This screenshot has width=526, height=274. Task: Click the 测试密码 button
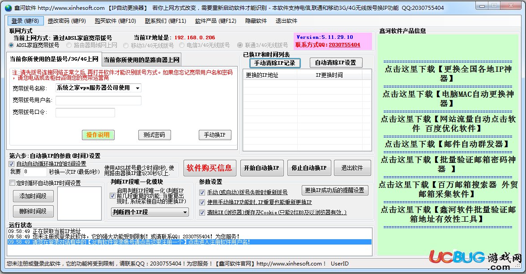click(154, 135)
